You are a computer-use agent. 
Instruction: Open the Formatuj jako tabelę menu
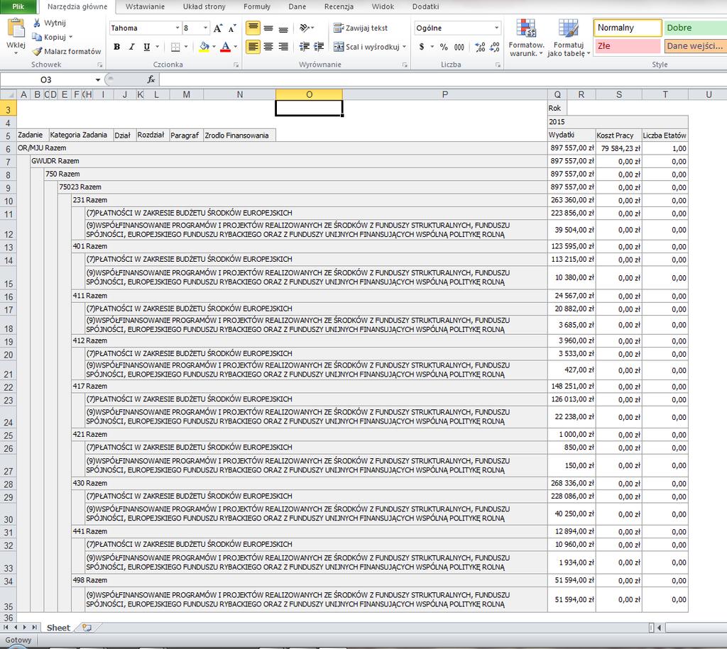click(569, 38)
